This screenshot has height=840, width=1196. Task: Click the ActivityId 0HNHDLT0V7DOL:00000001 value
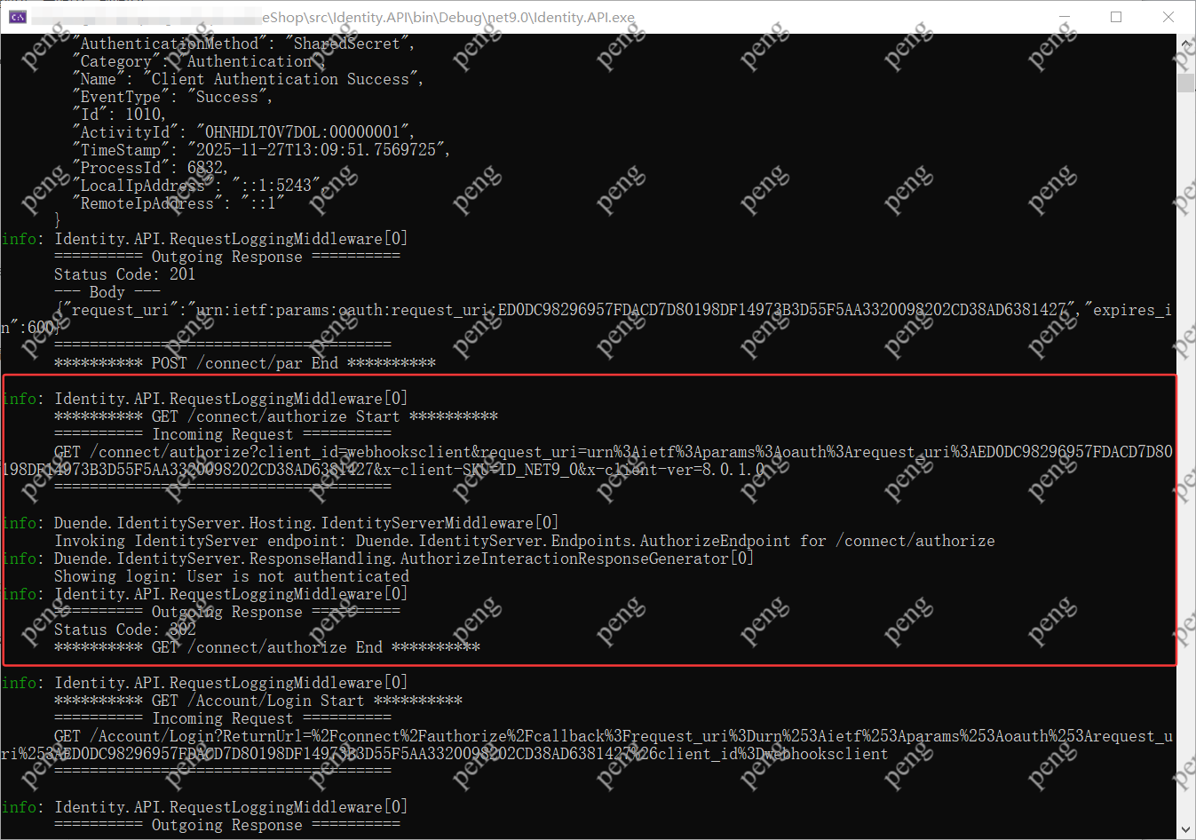coord(303,132)
